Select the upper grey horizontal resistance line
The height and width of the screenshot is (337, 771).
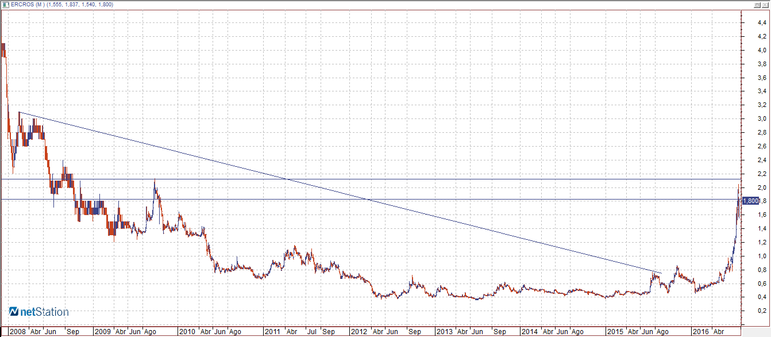tap(368, 179)
